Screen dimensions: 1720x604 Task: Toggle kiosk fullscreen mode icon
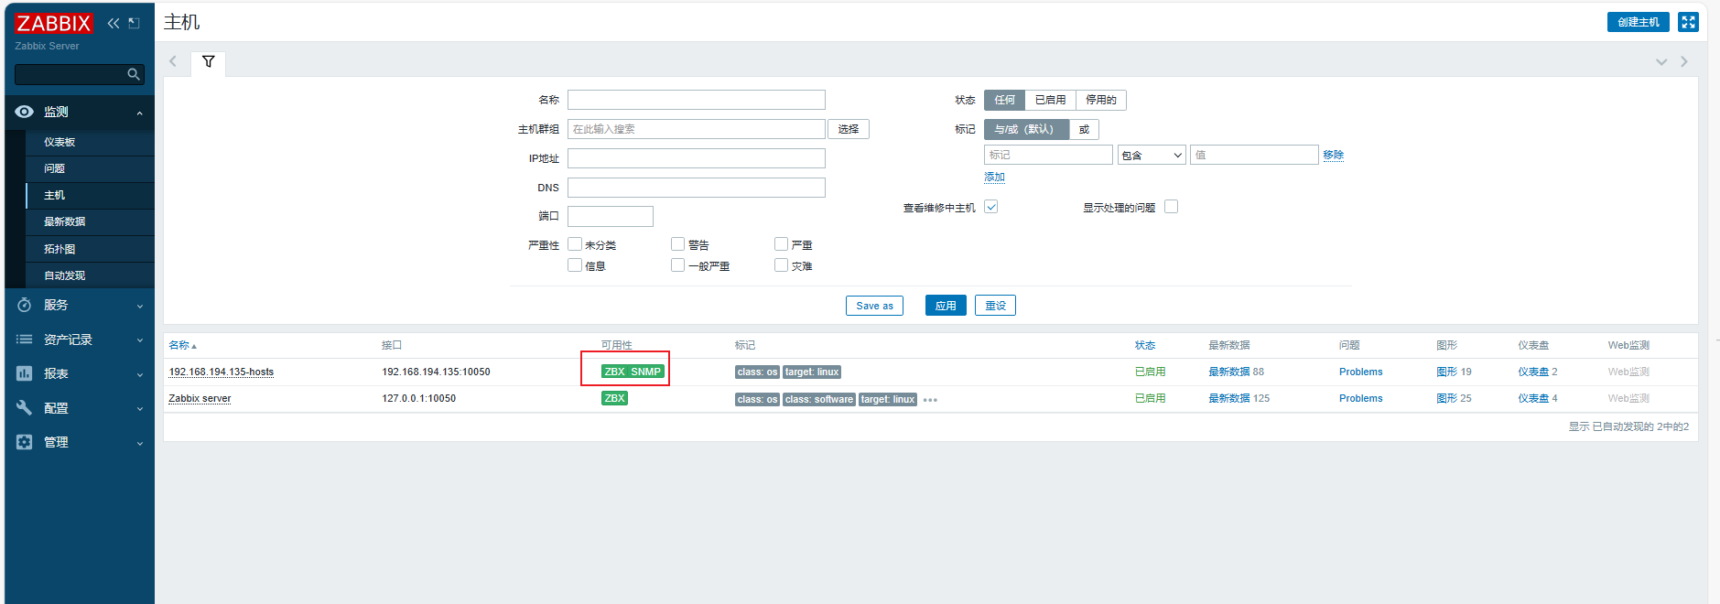(x=1688, y=22)
